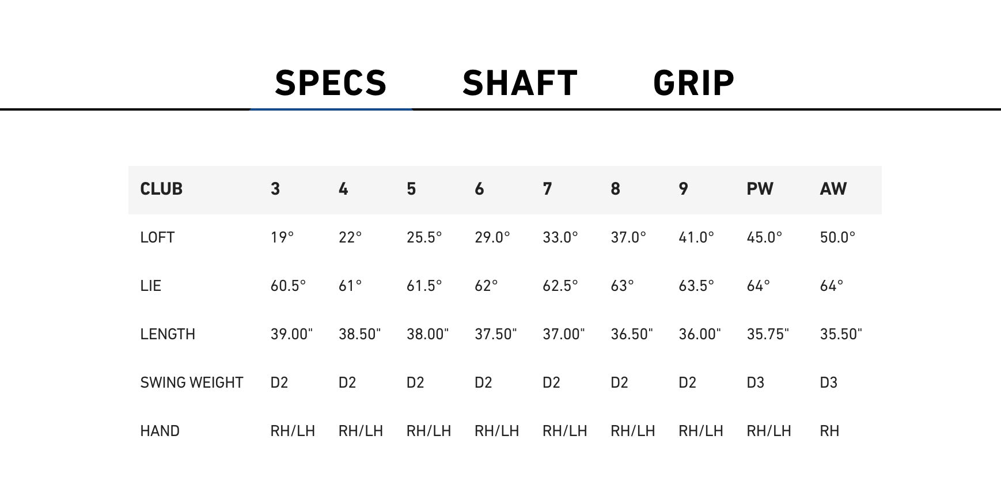The height and width of the screenshot is (500, 1001).
Task: Click the 25.5° loft value
Action: (x=424, y=237)
